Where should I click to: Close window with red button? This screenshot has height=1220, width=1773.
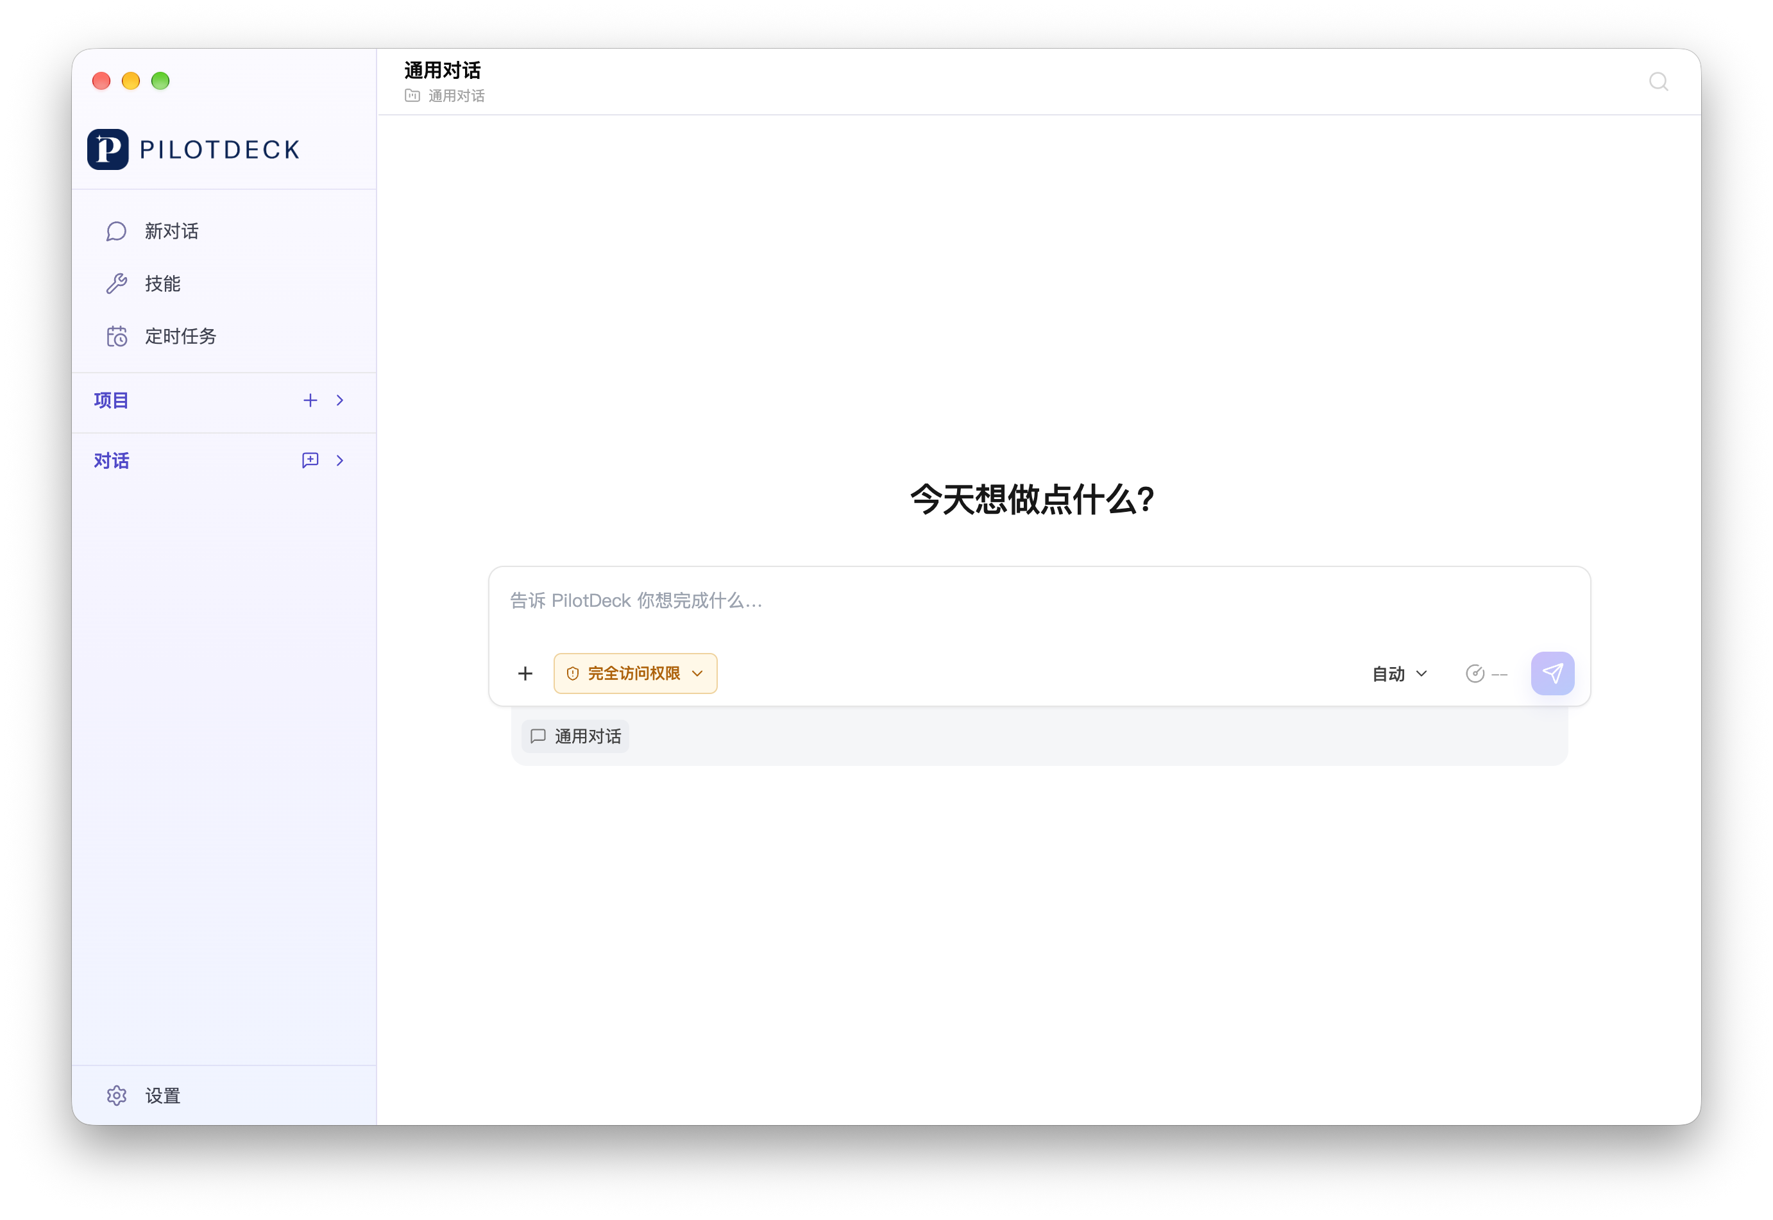(x=101, y=81)
